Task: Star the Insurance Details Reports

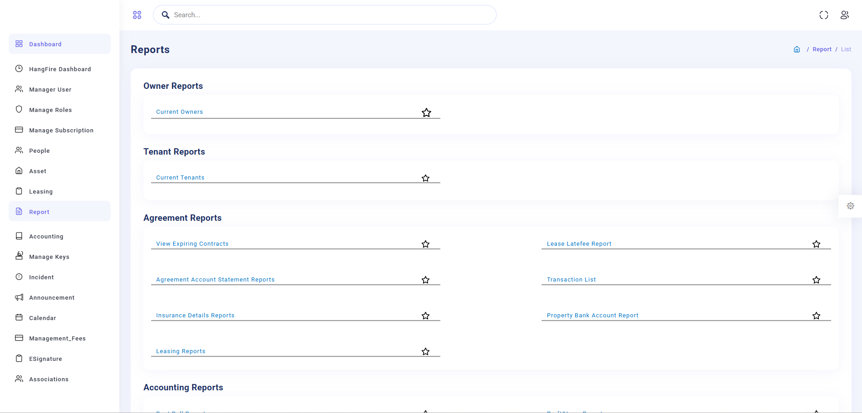Action: click(425, 316)
